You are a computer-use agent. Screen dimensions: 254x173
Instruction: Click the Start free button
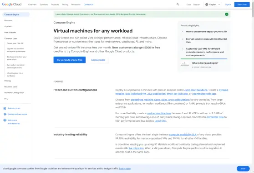[x=242, y=5]
